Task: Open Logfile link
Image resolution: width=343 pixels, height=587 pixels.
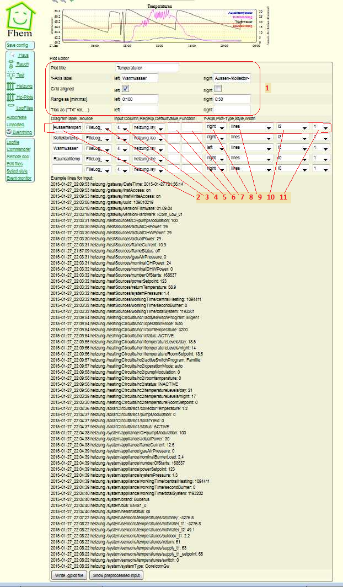Action: 13,142
